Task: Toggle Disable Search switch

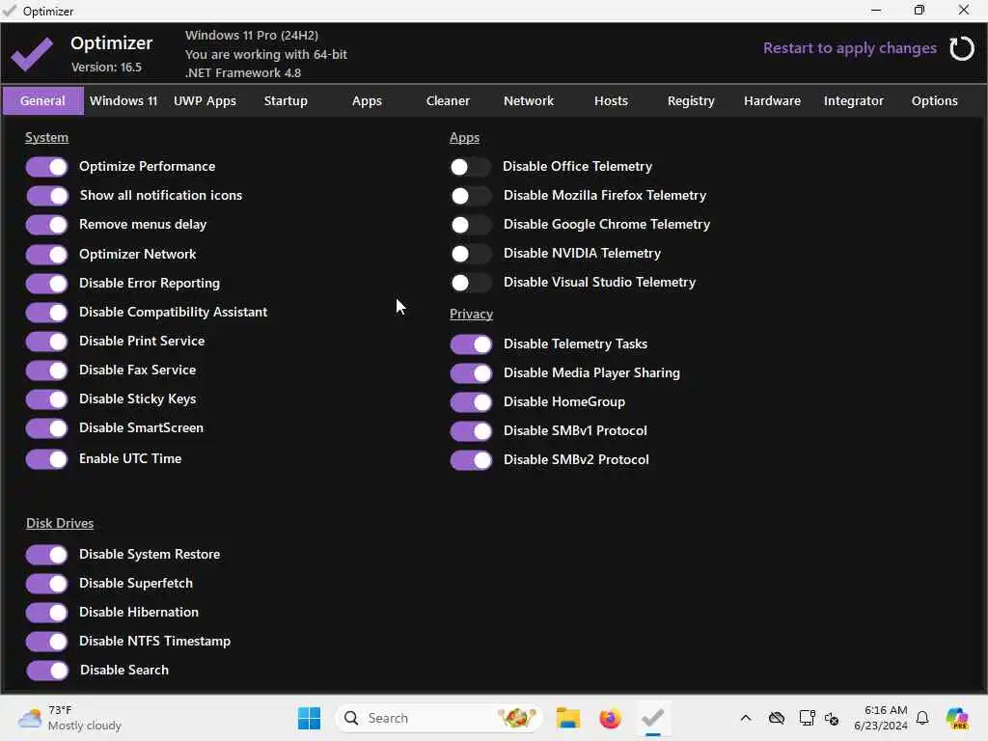Action: pos(46,672)
